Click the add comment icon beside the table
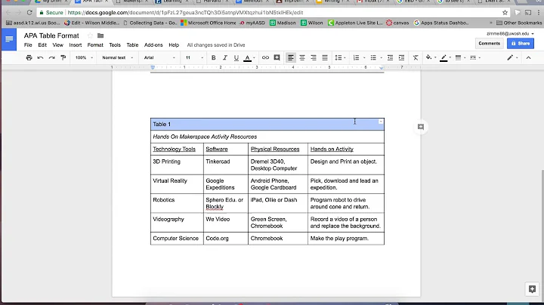This screenshot has width=544, height=305. [421, 127]
